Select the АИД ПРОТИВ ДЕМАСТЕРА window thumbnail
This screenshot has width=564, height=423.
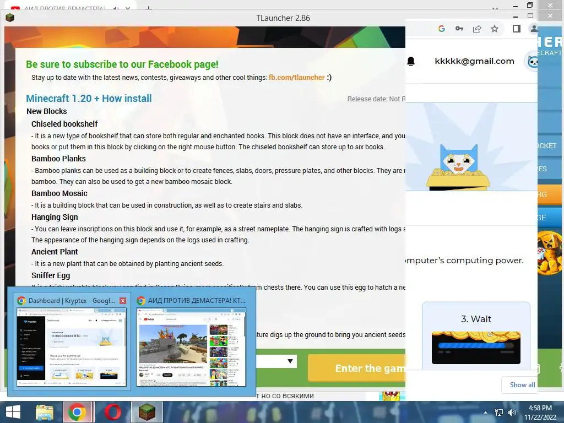[191, 341]
